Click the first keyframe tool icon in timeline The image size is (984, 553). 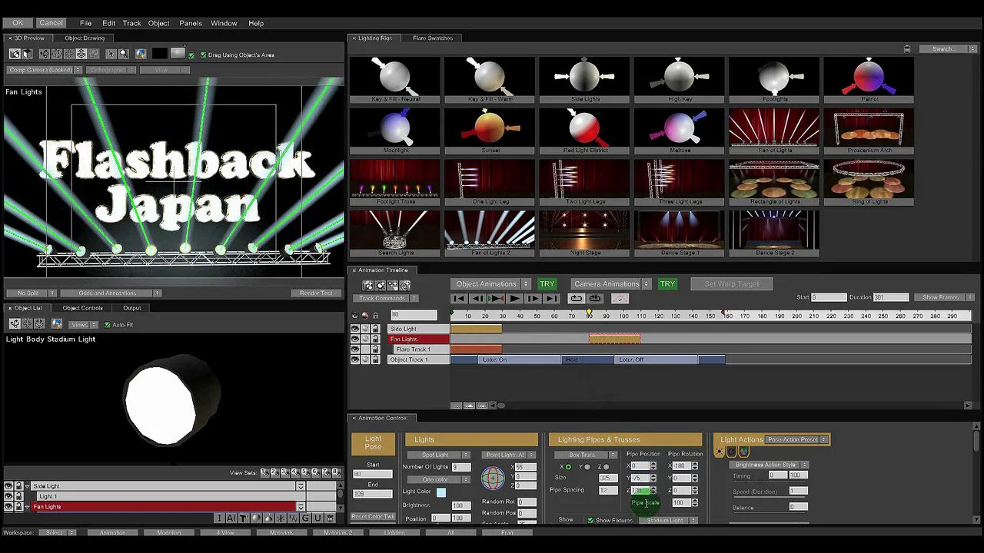tap(369, 285)
